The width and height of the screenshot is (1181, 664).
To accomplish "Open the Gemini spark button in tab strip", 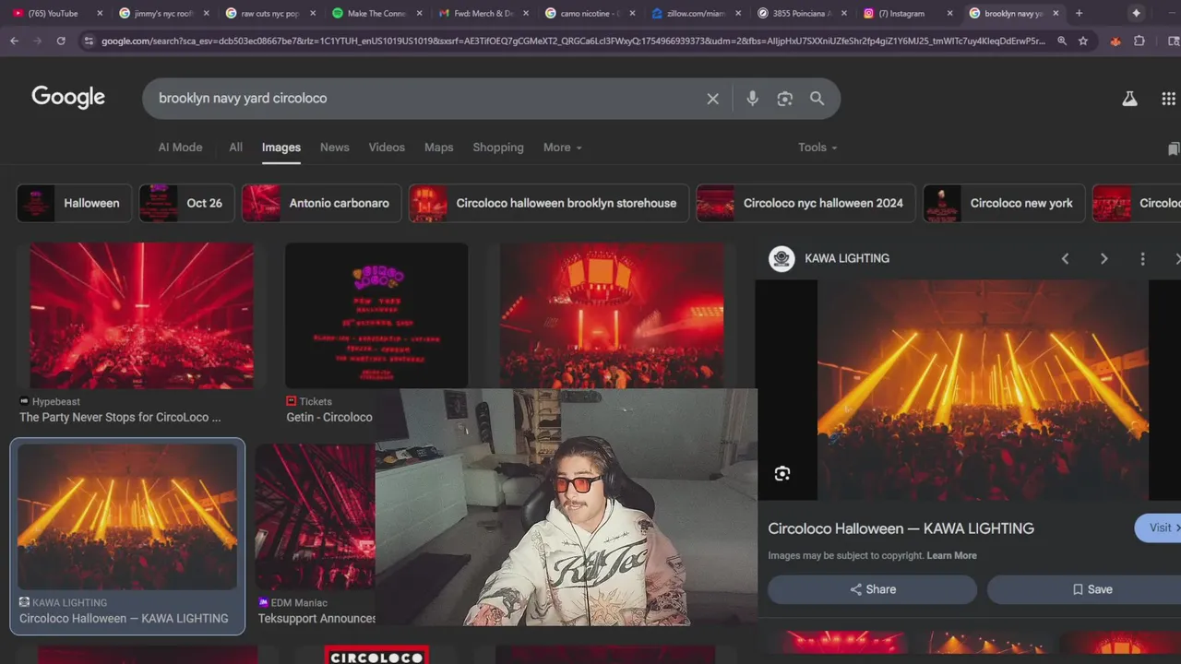I will pos(1136,14).
